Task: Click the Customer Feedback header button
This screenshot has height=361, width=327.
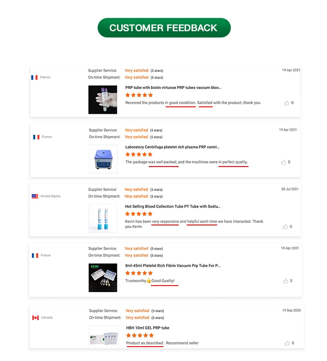Action: pos(163,28)
